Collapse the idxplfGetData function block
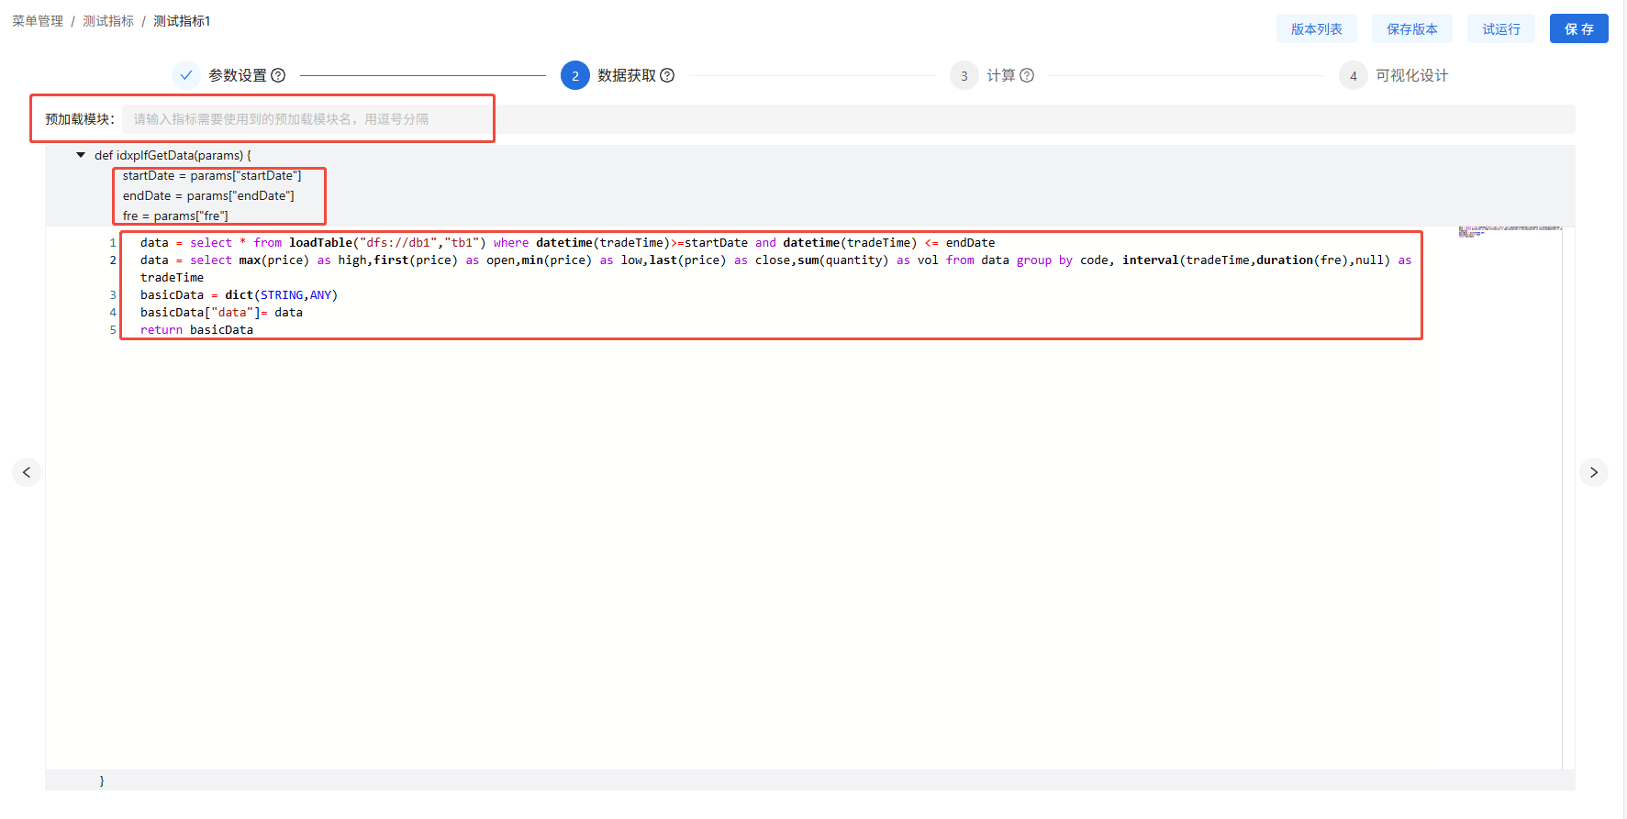 tap(81, 155)
